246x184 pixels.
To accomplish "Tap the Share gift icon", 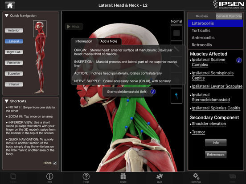I will pos(123,178).
